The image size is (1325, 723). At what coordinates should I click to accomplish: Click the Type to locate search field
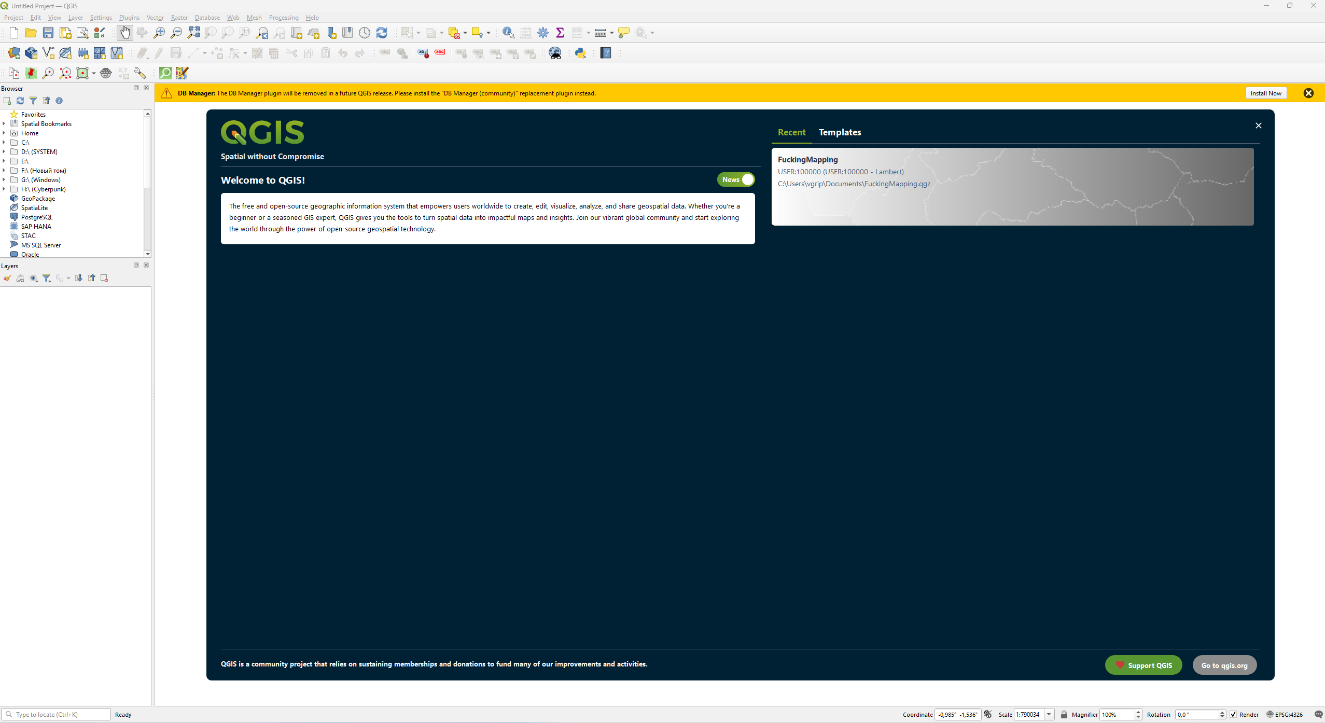56,715
